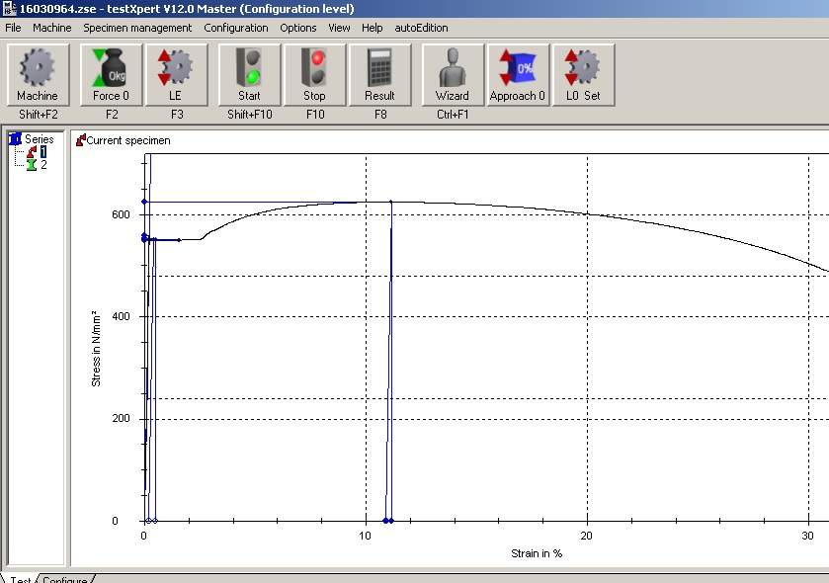Click the LE crosshead position button
Image resolution: width=829 pixels, height=583 pixels.
click(x=177, y=74)
